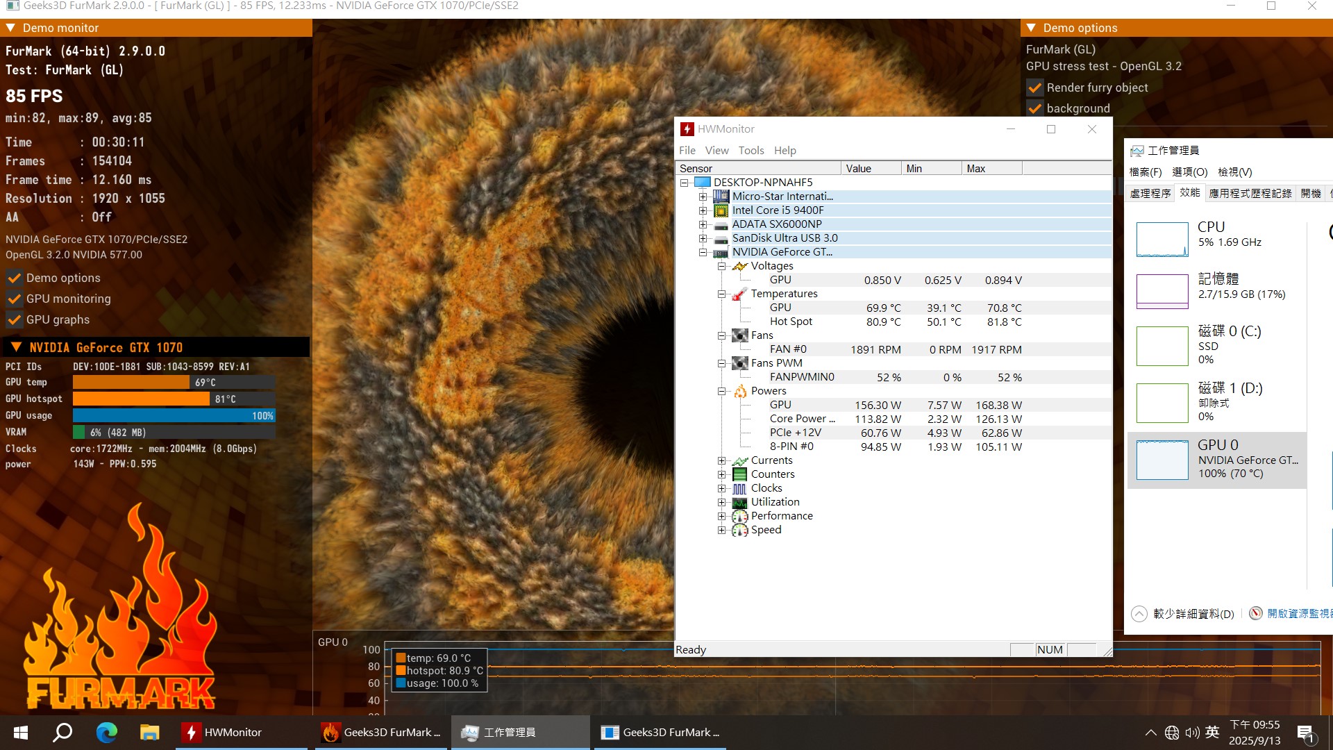Screen dimensions: 1333x750
Task: Open the Windows Start menu
Action: point(21,733)
